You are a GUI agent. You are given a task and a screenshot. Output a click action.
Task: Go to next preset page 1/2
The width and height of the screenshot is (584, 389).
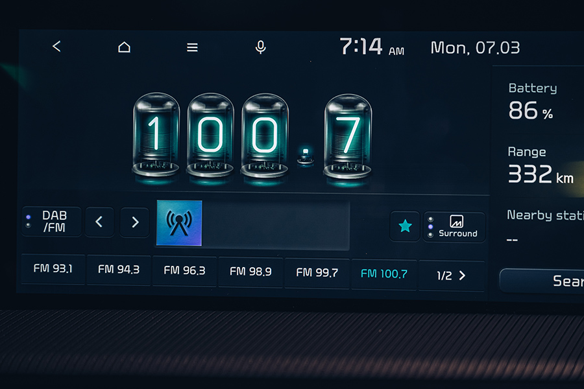click(x=452, y=276)
